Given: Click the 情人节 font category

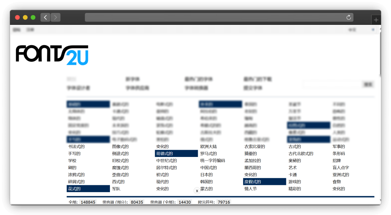Looking at the screenshot, I should coord(250,189).
